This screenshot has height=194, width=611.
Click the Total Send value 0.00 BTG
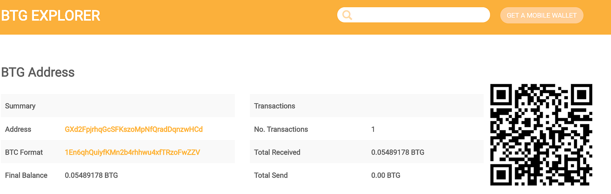386,175
